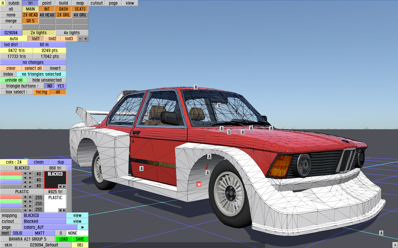Set triangle buttons to NO
The image size is (398, 248).
coord(50,86)
